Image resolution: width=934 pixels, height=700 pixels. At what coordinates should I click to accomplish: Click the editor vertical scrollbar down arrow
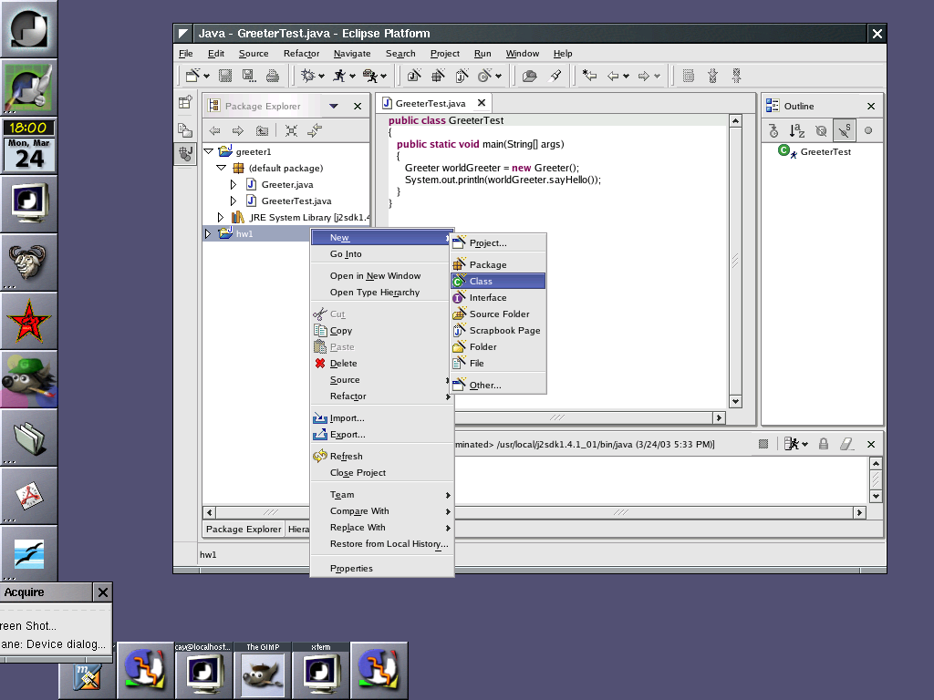[736, 401]
